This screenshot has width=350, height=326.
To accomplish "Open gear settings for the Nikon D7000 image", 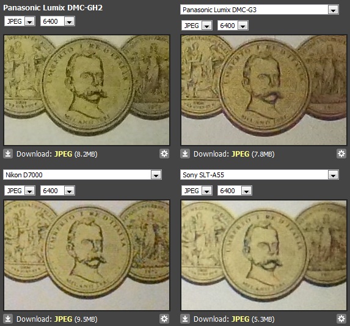I will pyautogui.click(x=164, y=319).
